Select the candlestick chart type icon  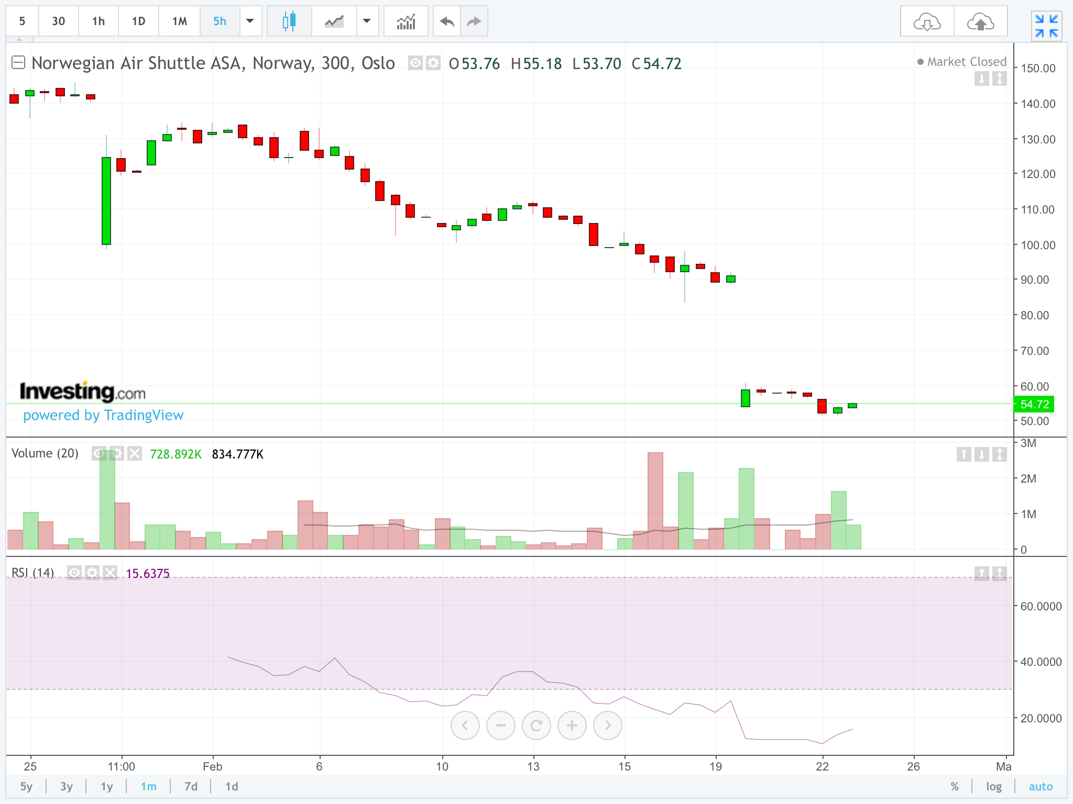point(289,21)
